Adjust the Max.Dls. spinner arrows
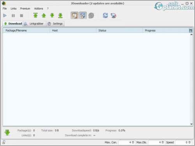The width and height of the screenshot is (195, 146). click(163, 142)
